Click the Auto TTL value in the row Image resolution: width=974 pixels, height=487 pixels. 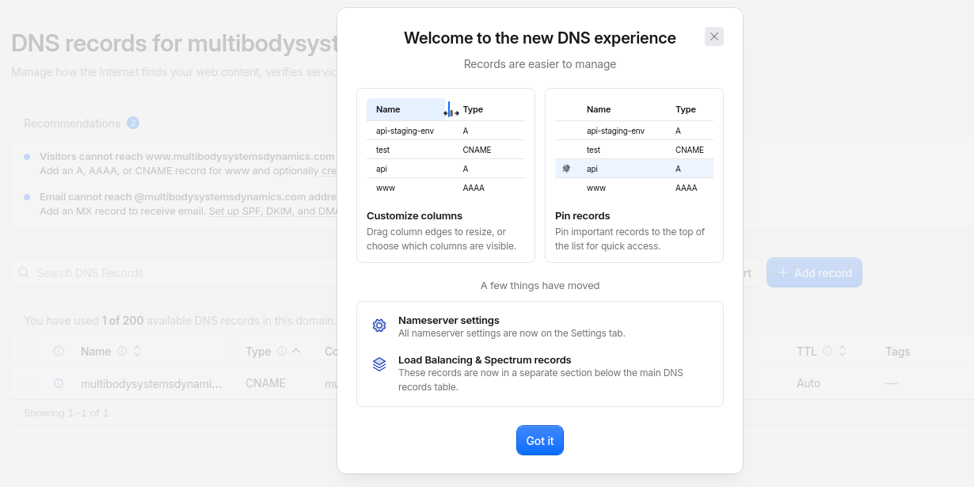[x=808, y=383]
